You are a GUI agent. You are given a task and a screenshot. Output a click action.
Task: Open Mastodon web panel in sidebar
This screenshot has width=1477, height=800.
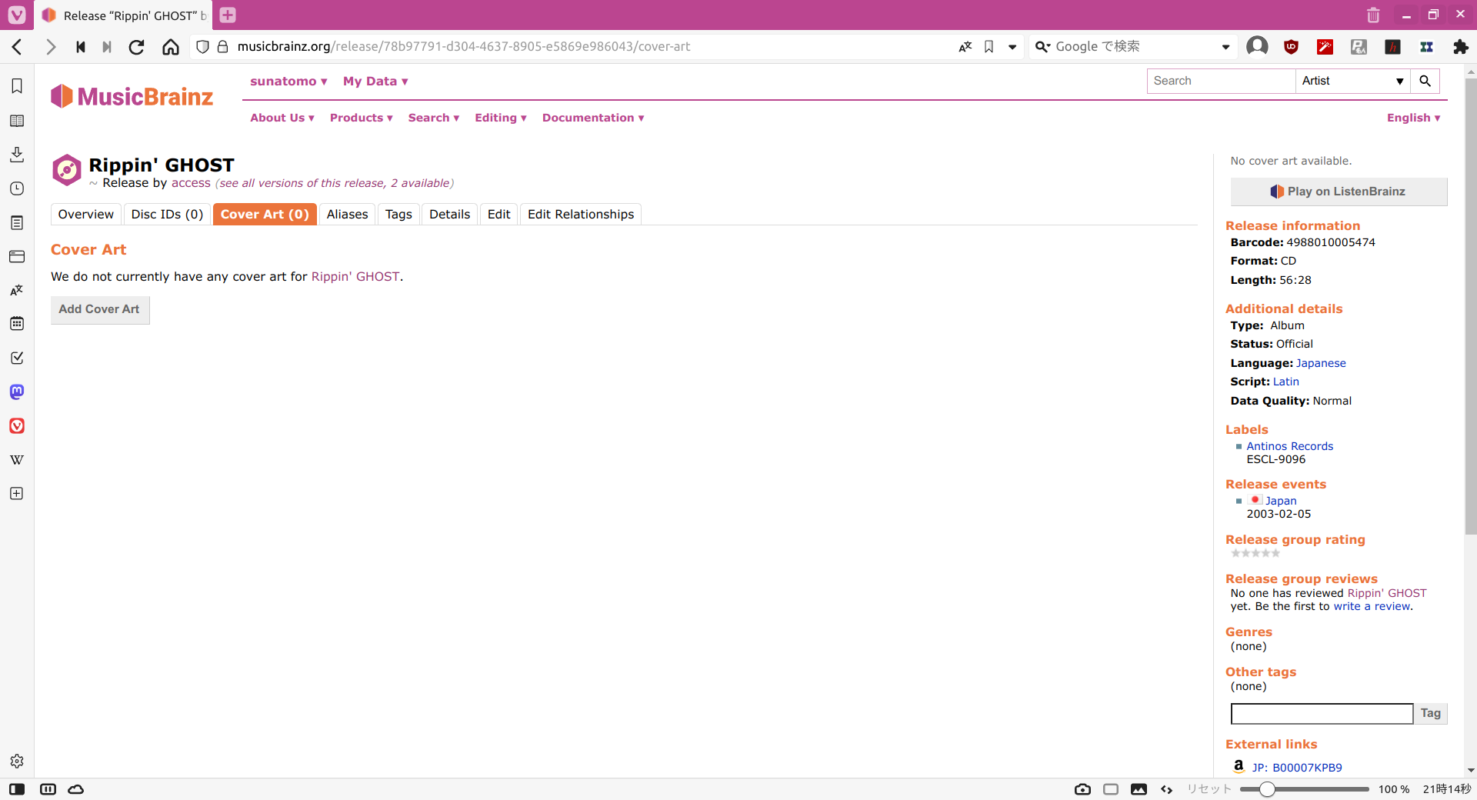17,392
